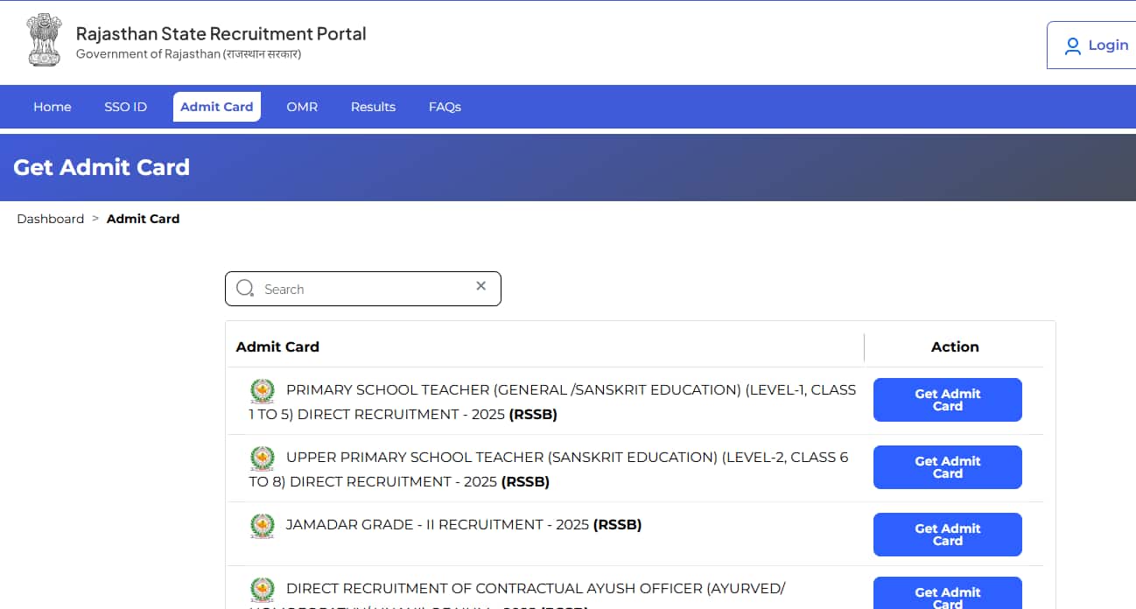1136x609 pixels.
Task: Switch to the Results tab
Action: [373, 107]
